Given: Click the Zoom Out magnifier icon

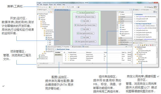Looking at the screenshot, I should [70, 7].
